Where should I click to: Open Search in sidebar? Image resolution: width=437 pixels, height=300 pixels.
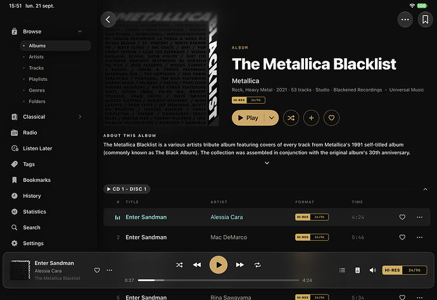[32, 227]
